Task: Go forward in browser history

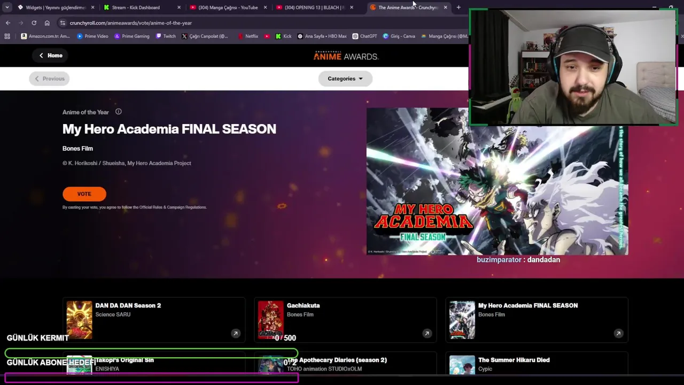Action: pos(21,23)
